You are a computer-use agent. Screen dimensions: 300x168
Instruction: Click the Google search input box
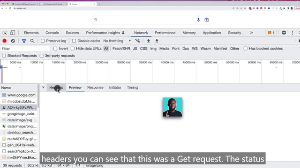(x=151, y=20)
